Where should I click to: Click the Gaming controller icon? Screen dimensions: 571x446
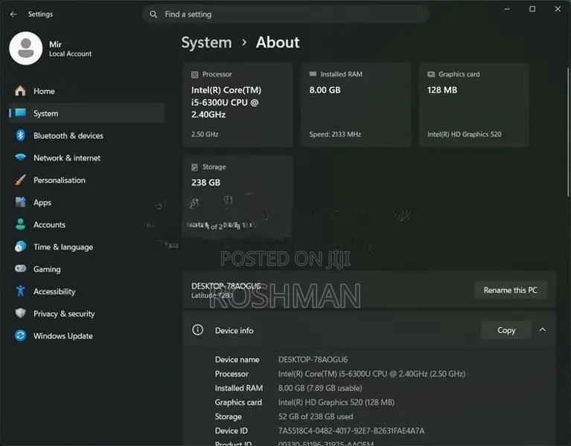click(20, 268)
